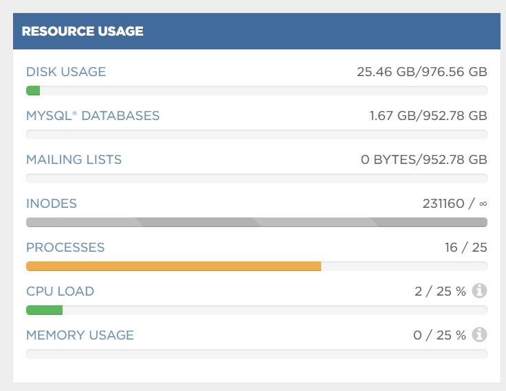Click the CPU Load label
The image size is (506, 391).
(60, 292)
